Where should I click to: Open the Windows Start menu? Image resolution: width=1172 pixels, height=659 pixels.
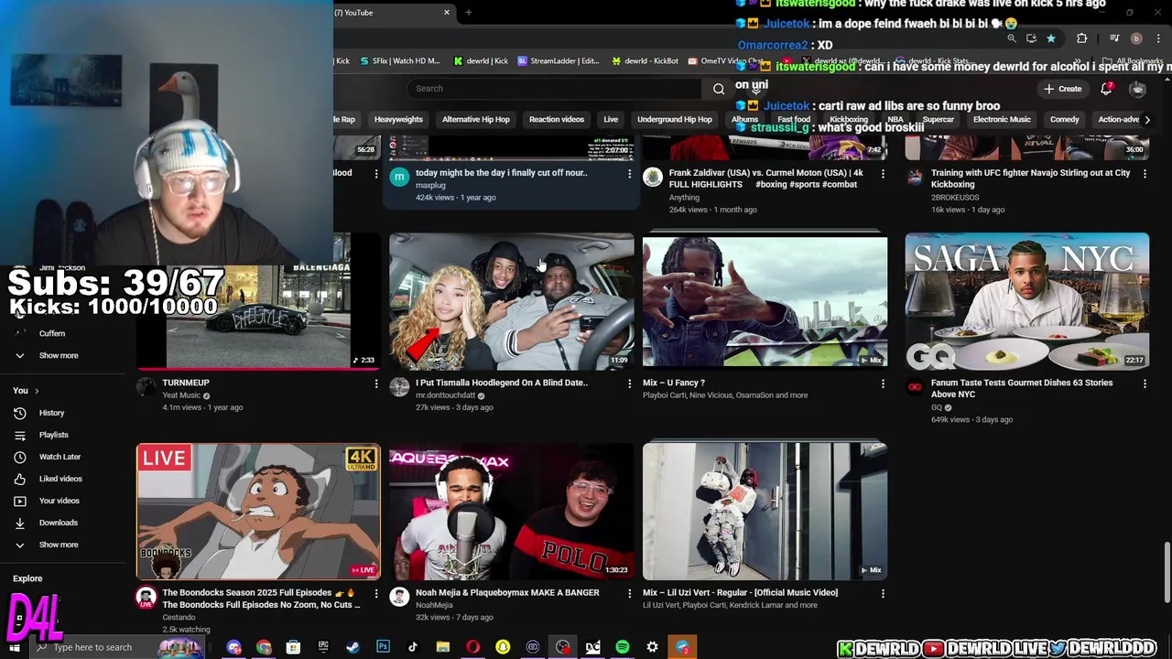(x=15, y=647)
